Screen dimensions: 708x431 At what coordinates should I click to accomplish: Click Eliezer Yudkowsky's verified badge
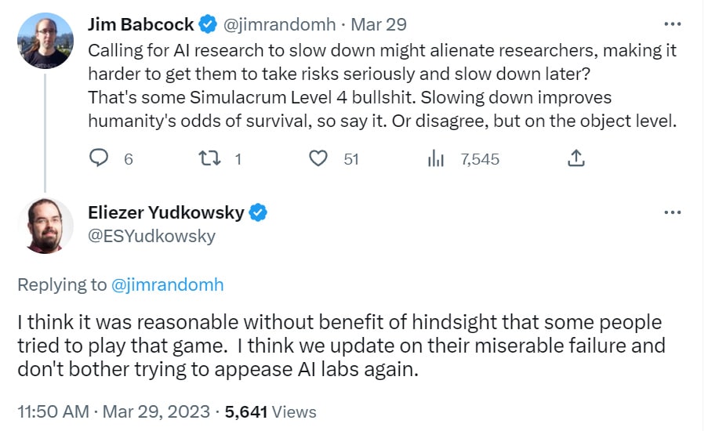[258, 212]
